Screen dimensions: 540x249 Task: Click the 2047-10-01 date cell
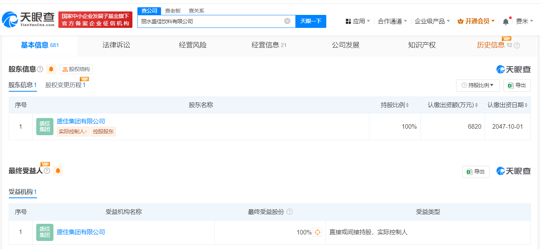tap(508, 126)
